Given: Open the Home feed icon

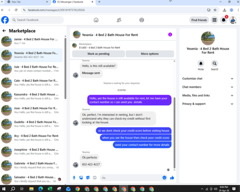Looking at the screenshot, I should pos(96,20).
